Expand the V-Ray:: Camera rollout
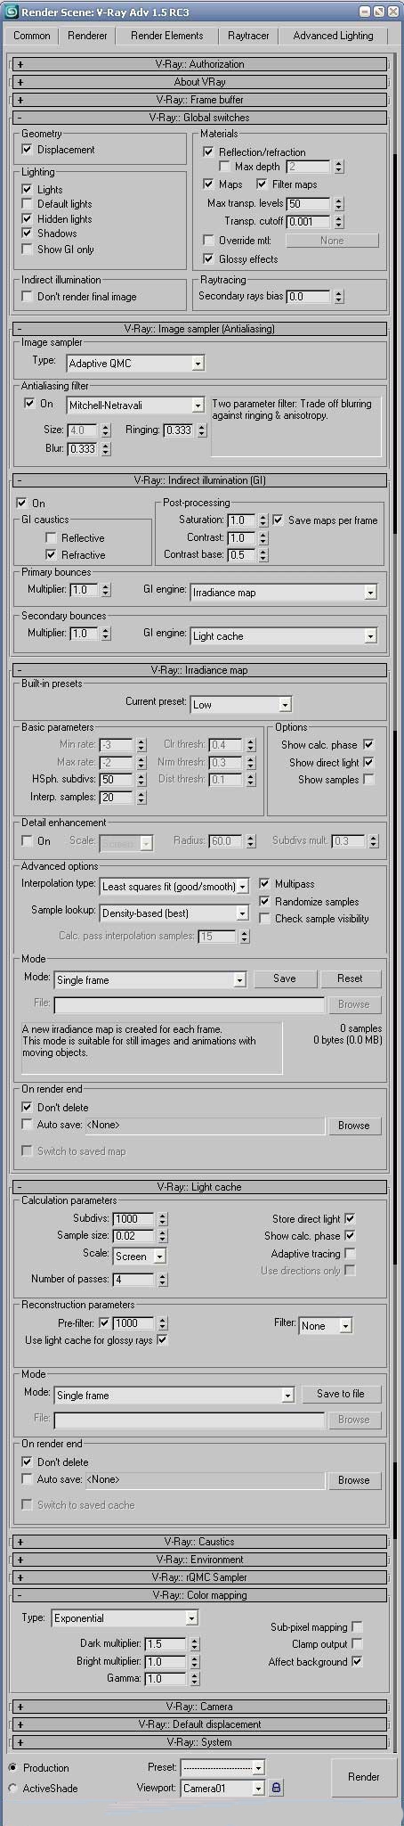Screen dimensions: 404x1826 200,1707
